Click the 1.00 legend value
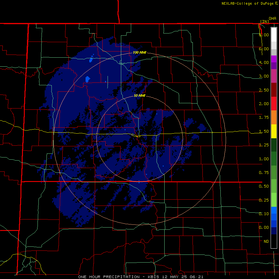 [x=264, y=159]
